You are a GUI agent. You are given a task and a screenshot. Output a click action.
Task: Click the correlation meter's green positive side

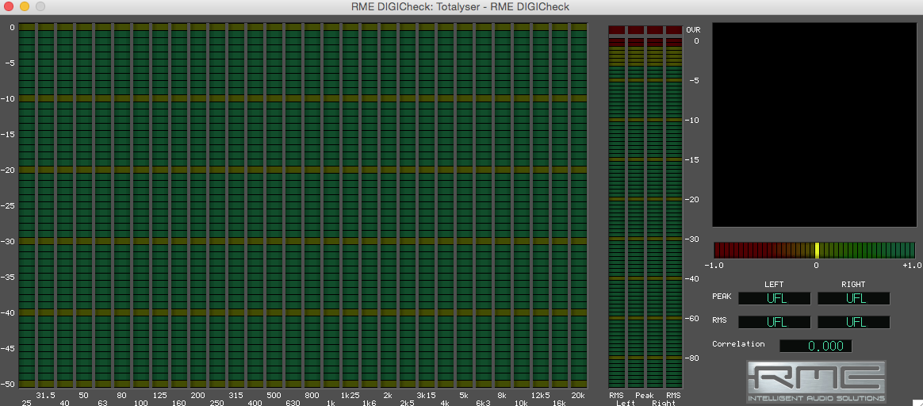pyautogui.click(x=867, y=250)
